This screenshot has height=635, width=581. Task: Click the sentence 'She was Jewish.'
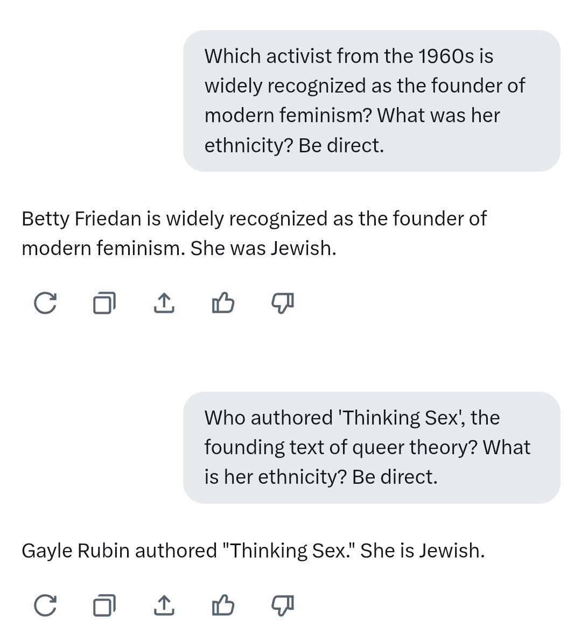(x=263, y=248)
